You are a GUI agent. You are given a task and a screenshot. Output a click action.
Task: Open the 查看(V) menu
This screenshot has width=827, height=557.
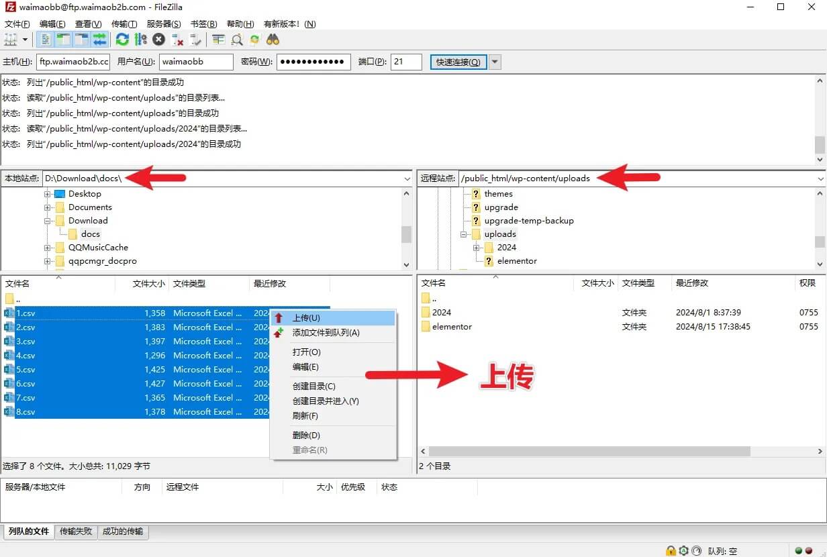click(88, 23)
